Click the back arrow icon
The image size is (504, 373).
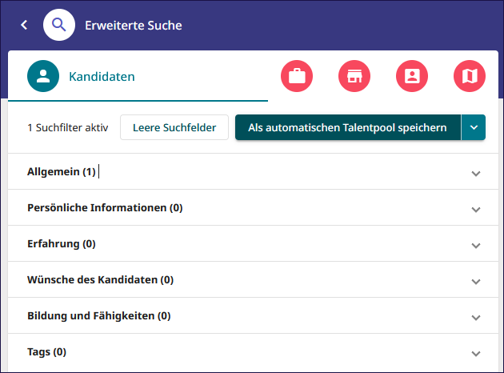click(24, 25)
